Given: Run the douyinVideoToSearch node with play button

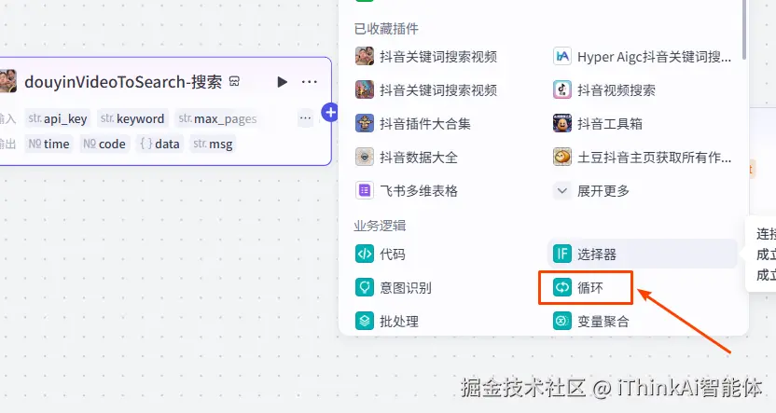Looking at the screenshot, I should pos(282,82).
